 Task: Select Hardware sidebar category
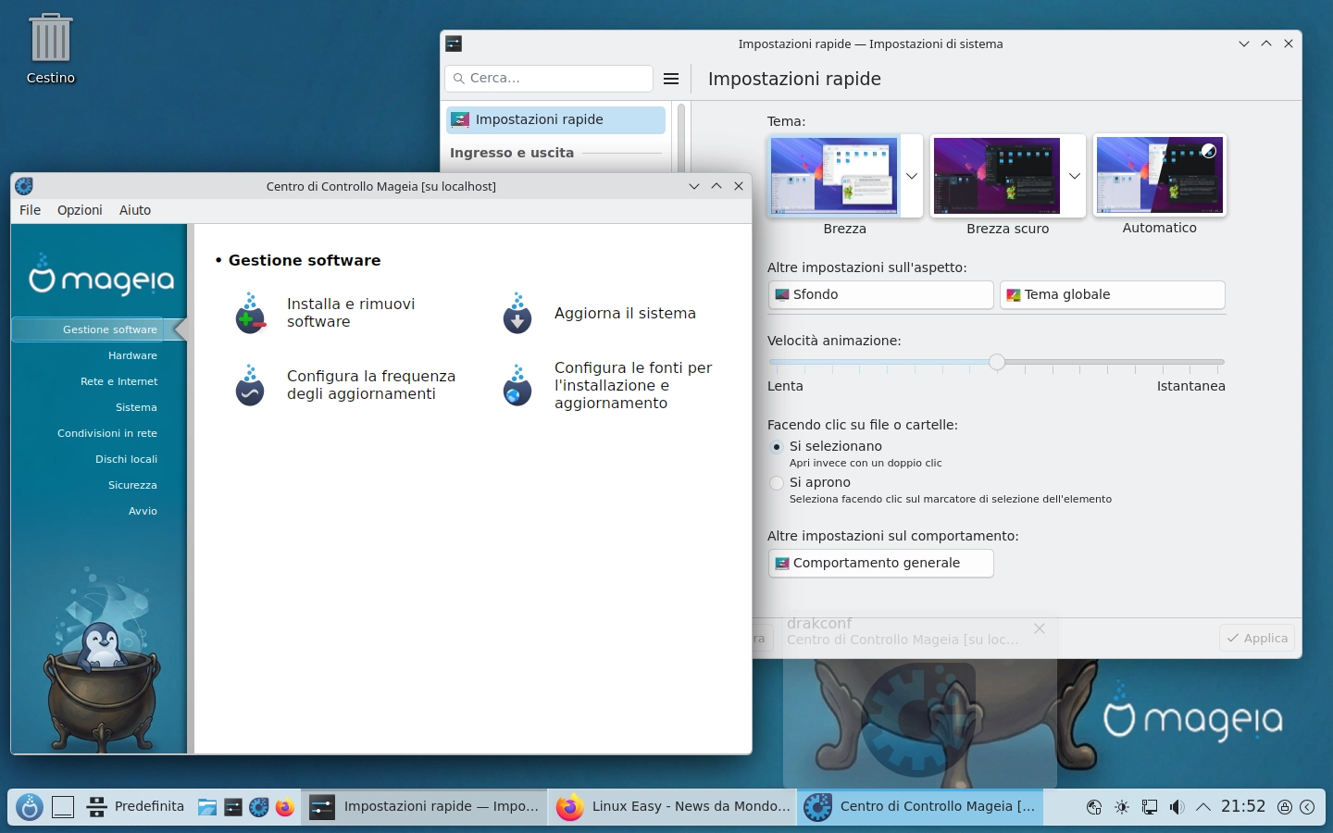[x=132, y=355]
